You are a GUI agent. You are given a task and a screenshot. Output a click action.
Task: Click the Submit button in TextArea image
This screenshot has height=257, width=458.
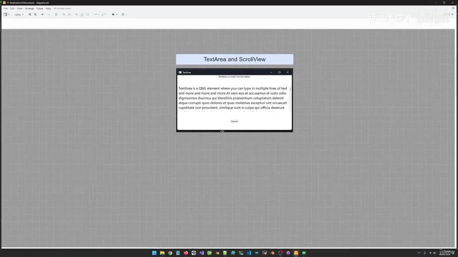tap(234, 121)
